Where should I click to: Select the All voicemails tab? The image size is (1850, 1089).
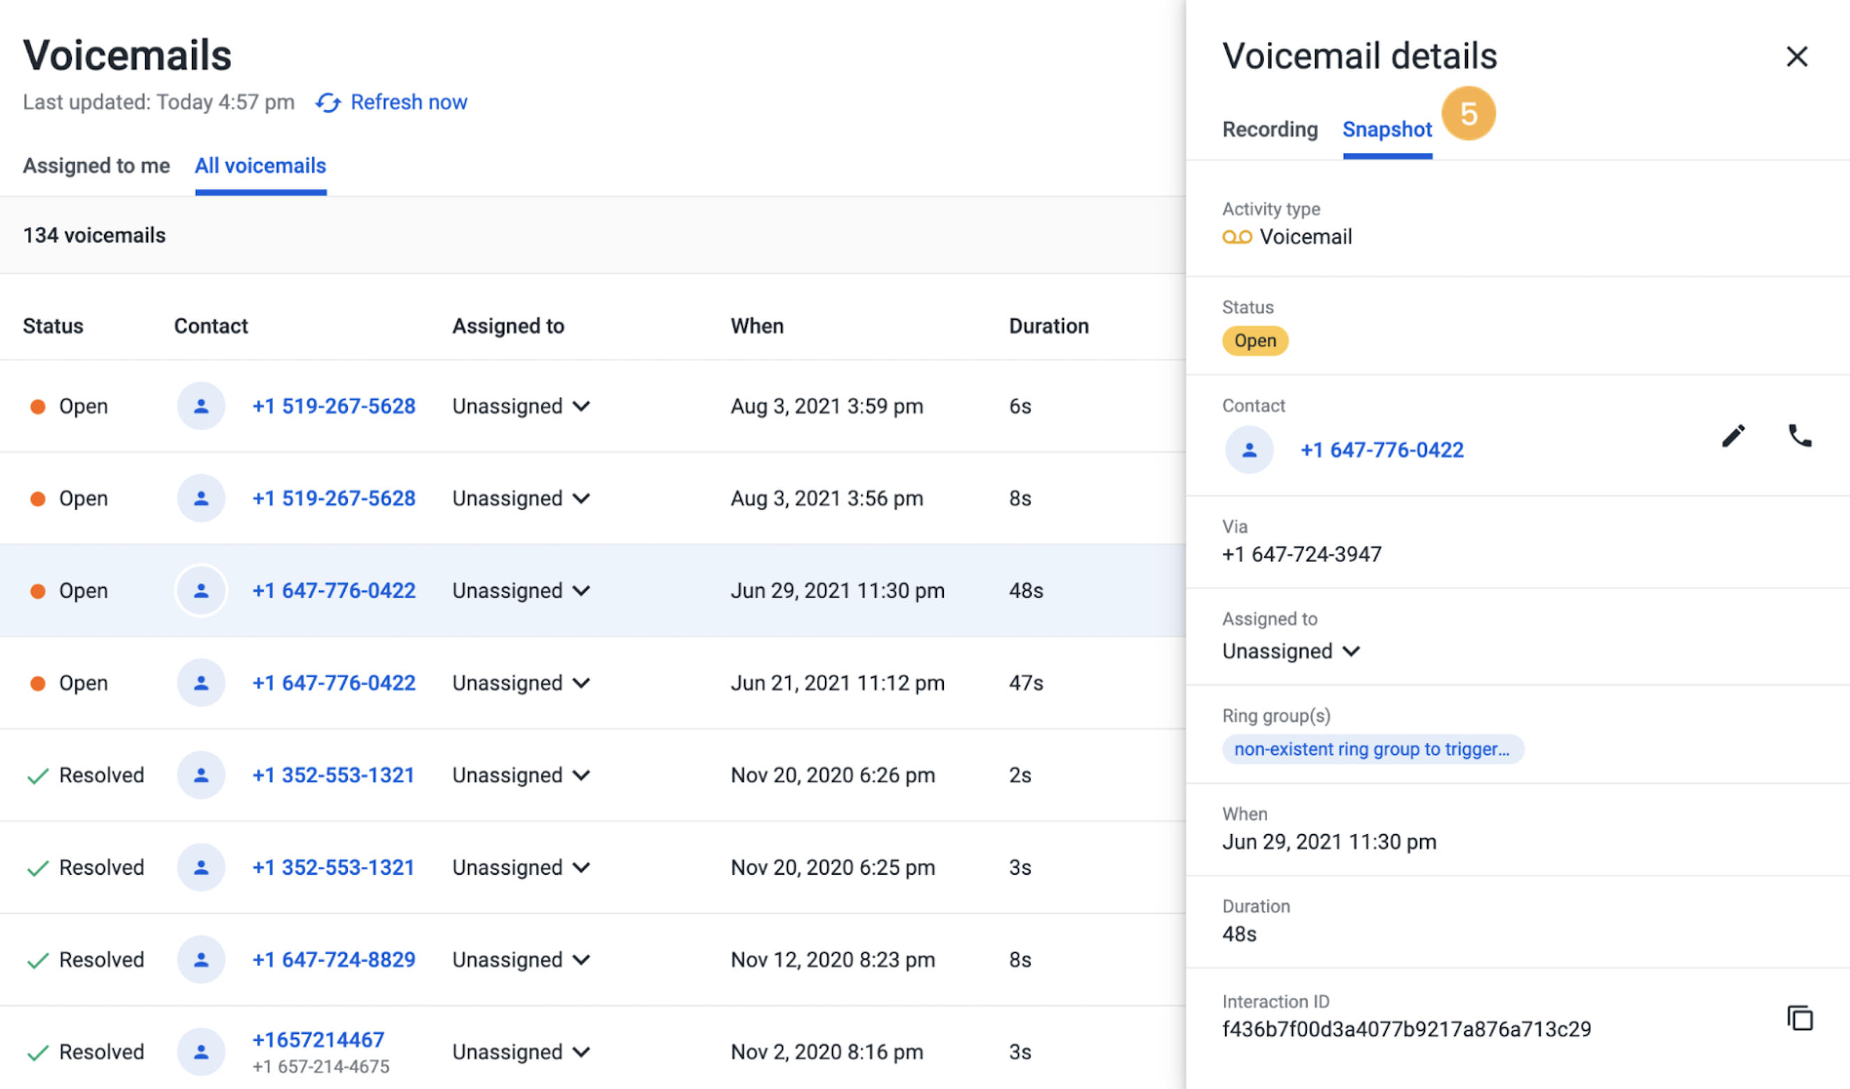tap(260, 166)
